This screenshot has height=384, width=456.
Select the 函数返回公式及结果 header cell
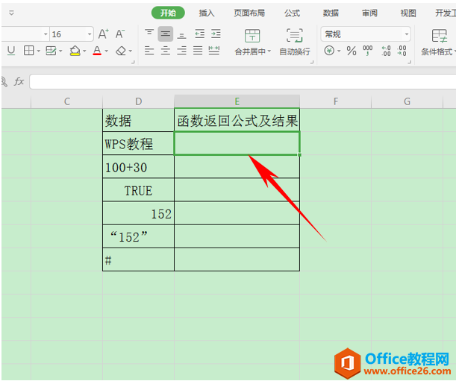point(237,120)
